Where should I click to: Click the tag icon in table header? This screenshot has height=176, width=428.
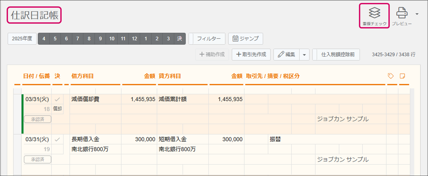391,76
